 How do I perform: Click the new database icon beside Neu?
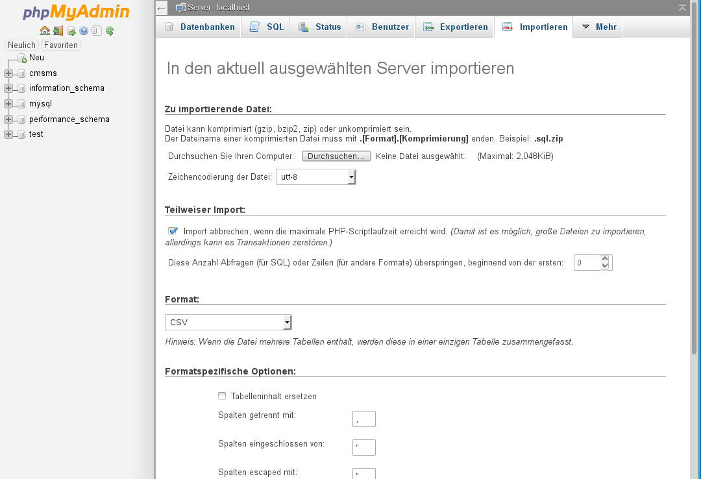[21, 58]
